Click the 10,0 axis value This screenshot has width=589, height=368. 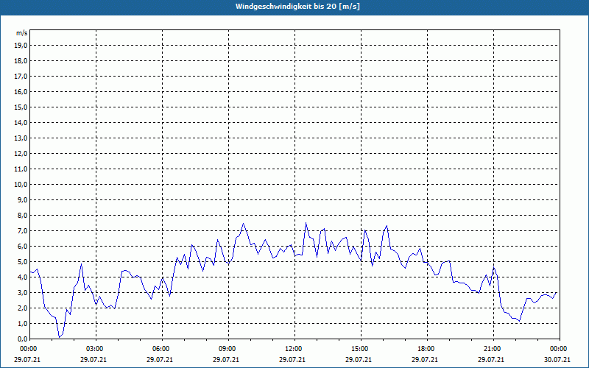pyautogui.click(x=21, y=185)
